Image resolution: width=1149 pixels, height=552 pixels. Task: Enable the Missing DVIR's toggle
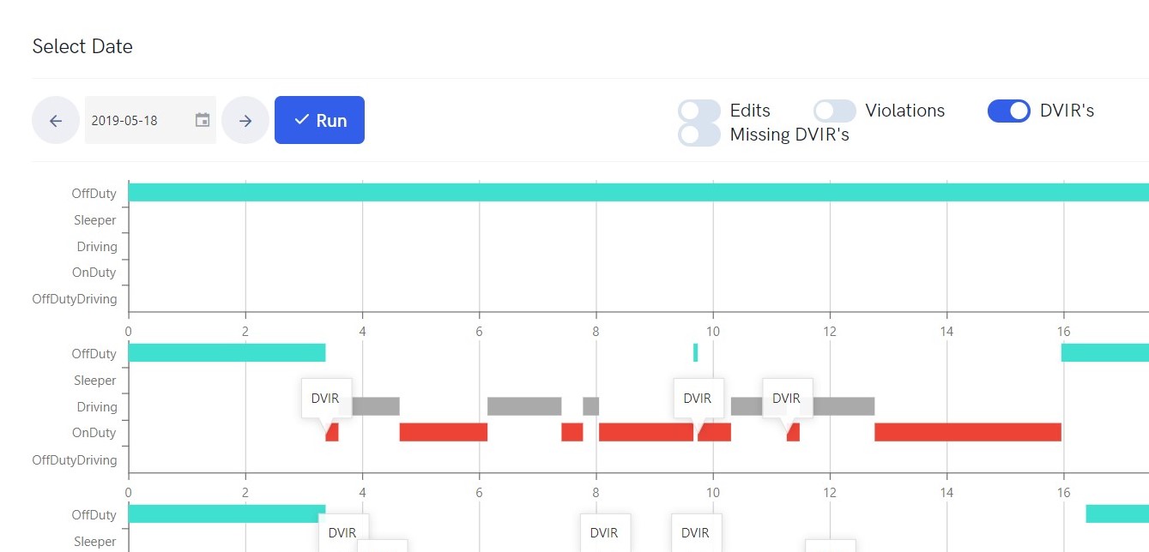click(699, 135)
